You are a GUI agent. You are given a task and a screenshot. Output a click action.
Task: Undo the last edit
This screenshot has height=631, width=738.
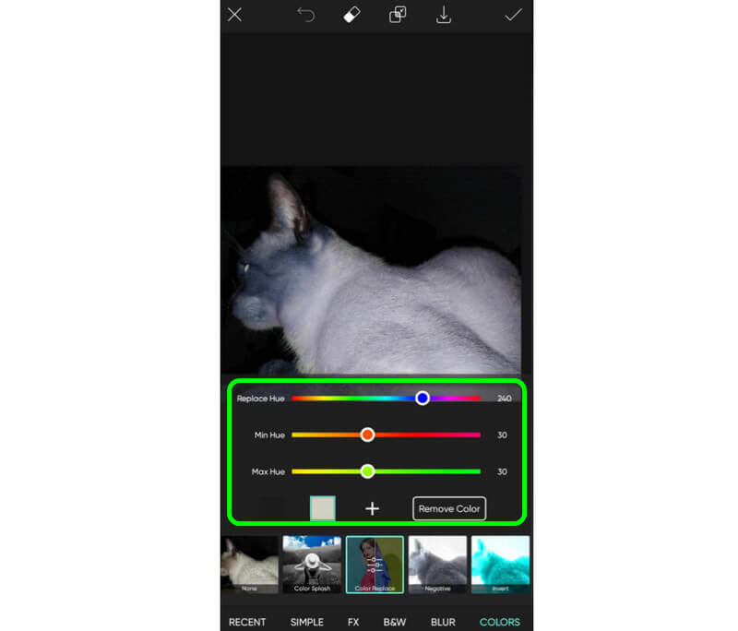coord(305,15)
